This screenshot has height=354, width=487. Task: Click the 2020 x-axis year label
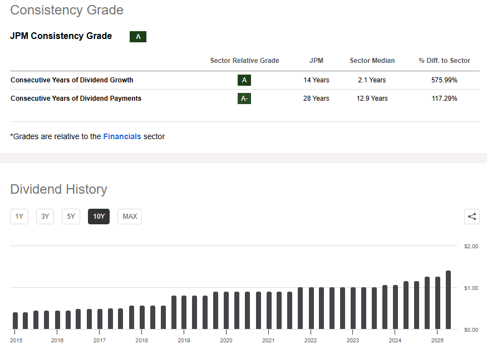226,340
